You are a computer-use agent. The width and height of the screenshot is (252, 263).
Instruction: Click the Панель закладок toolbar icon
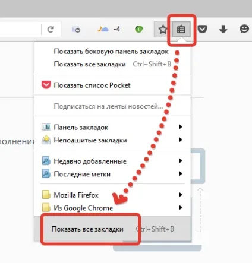(46, 127)
